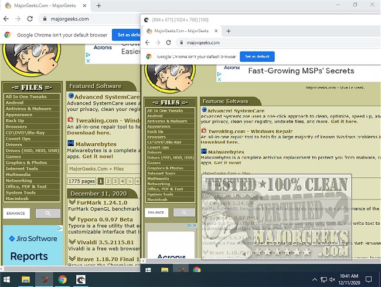Click AdChoices triangle on the Acronis ad in front window
This screenshot has width=381, height=287.
coord(219,74)
